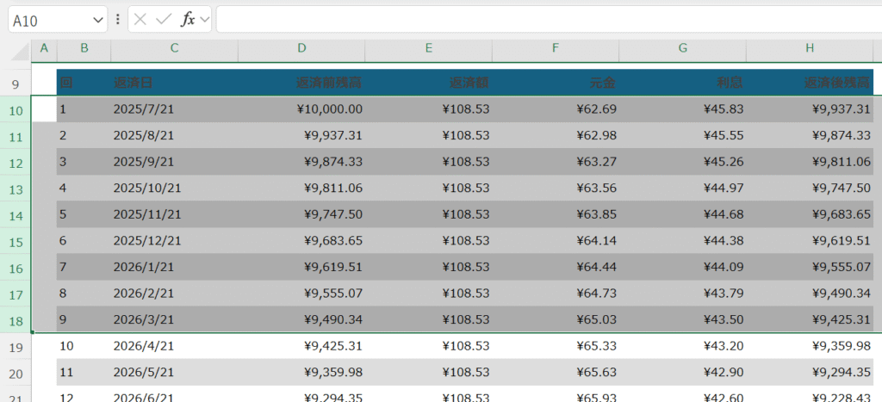Click the 元金 header cell
The width and height of the screenshot is (882, 402).
[x=556, y=83]
